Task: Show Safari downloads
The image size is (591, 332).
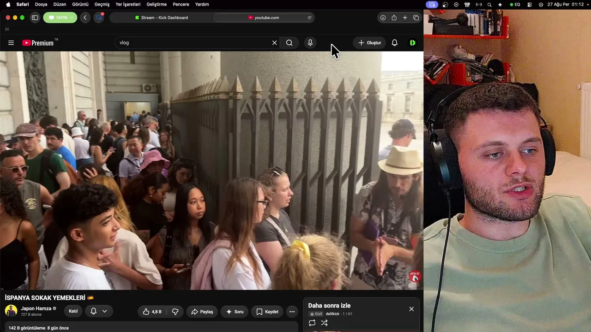Action: click(x=383, y=18)
